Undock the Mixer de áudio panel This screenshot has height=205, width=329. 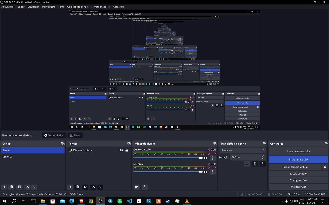click(215, 143)
